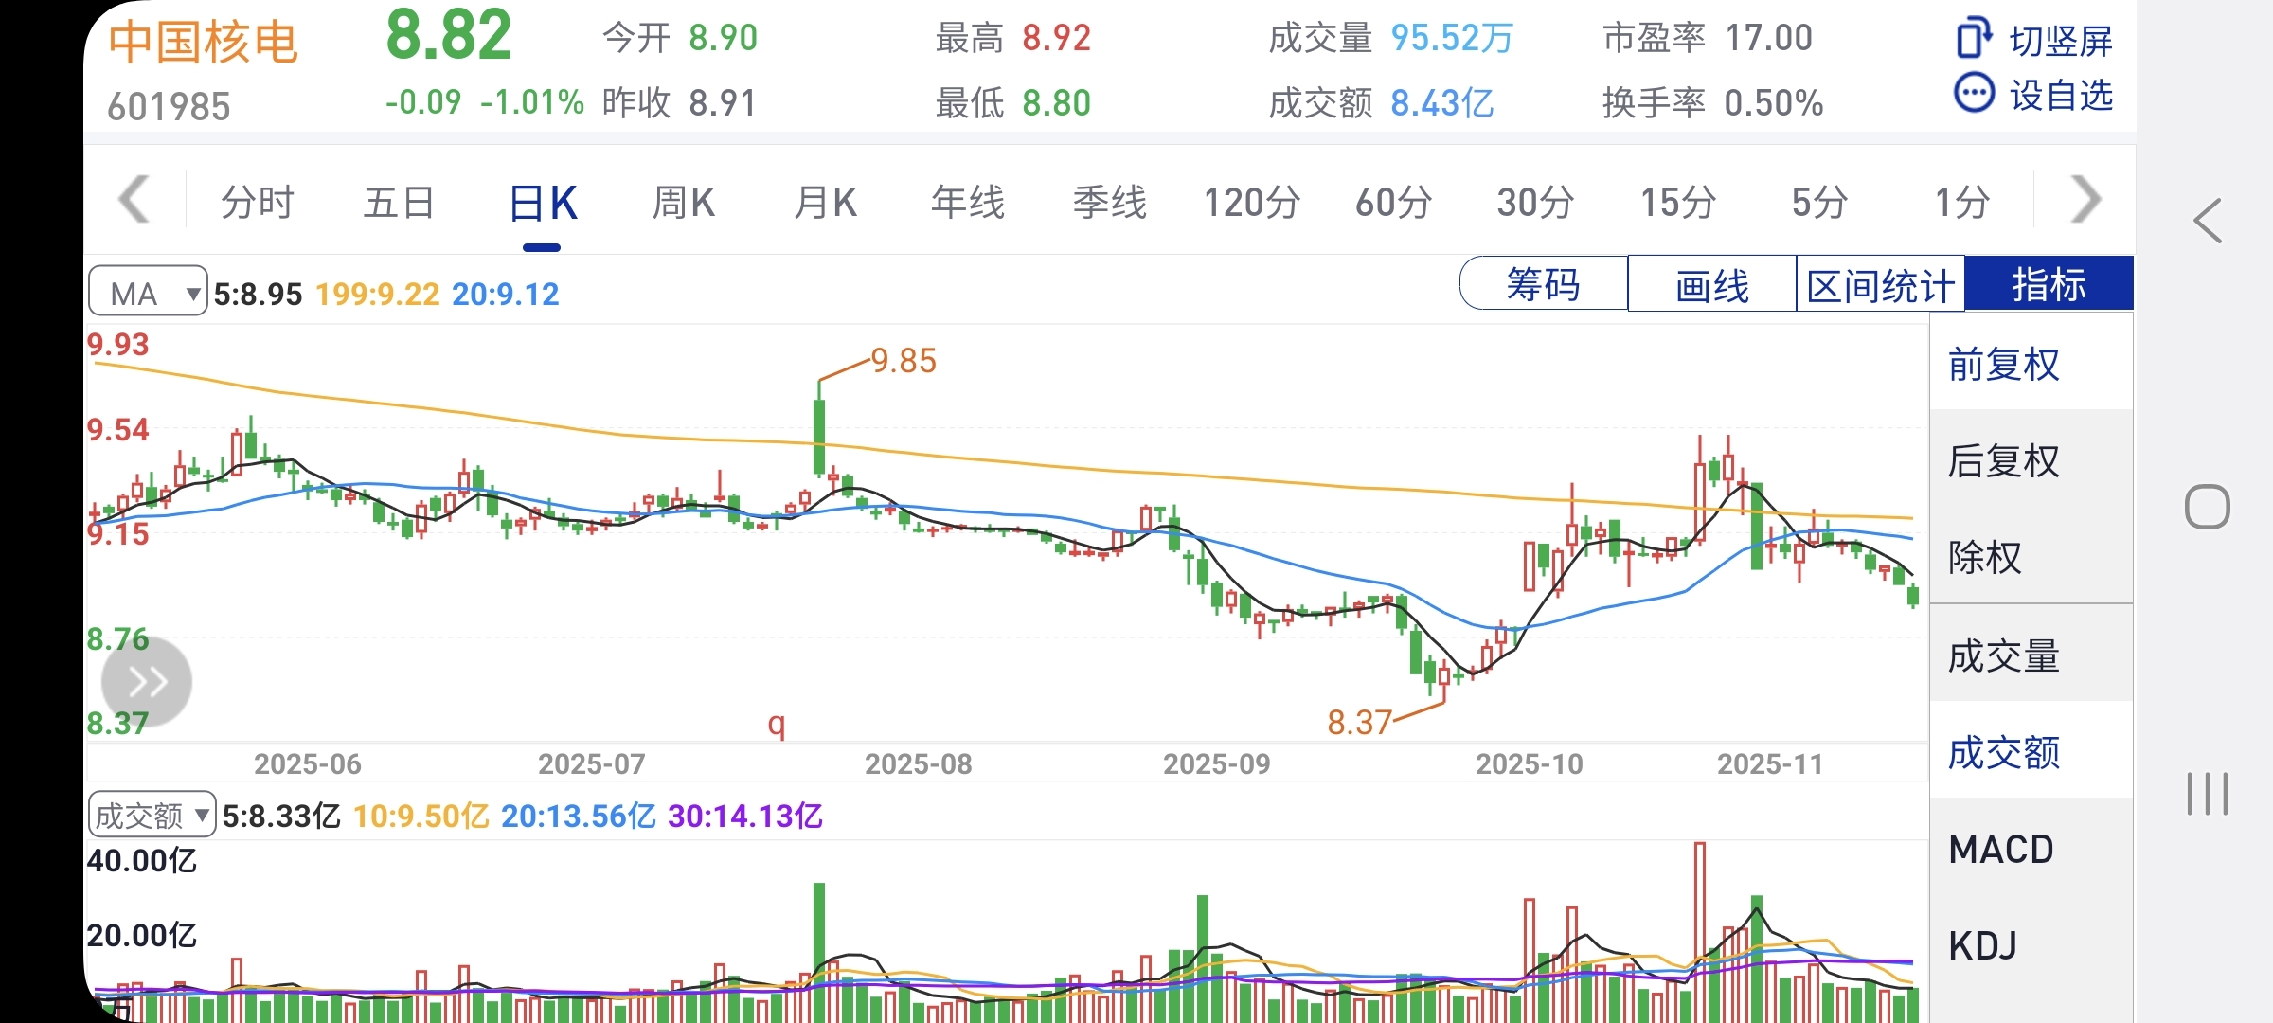Tap the rotate-to-portrait screen icon
Screen dimensions: 2273x1023
[1975, 39]
